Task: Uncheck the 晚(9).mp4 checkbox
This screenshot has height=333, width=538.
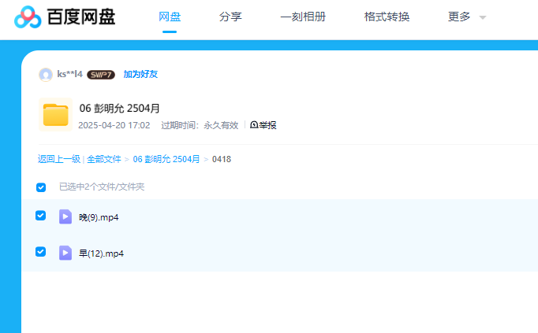Action: (41, 216)
